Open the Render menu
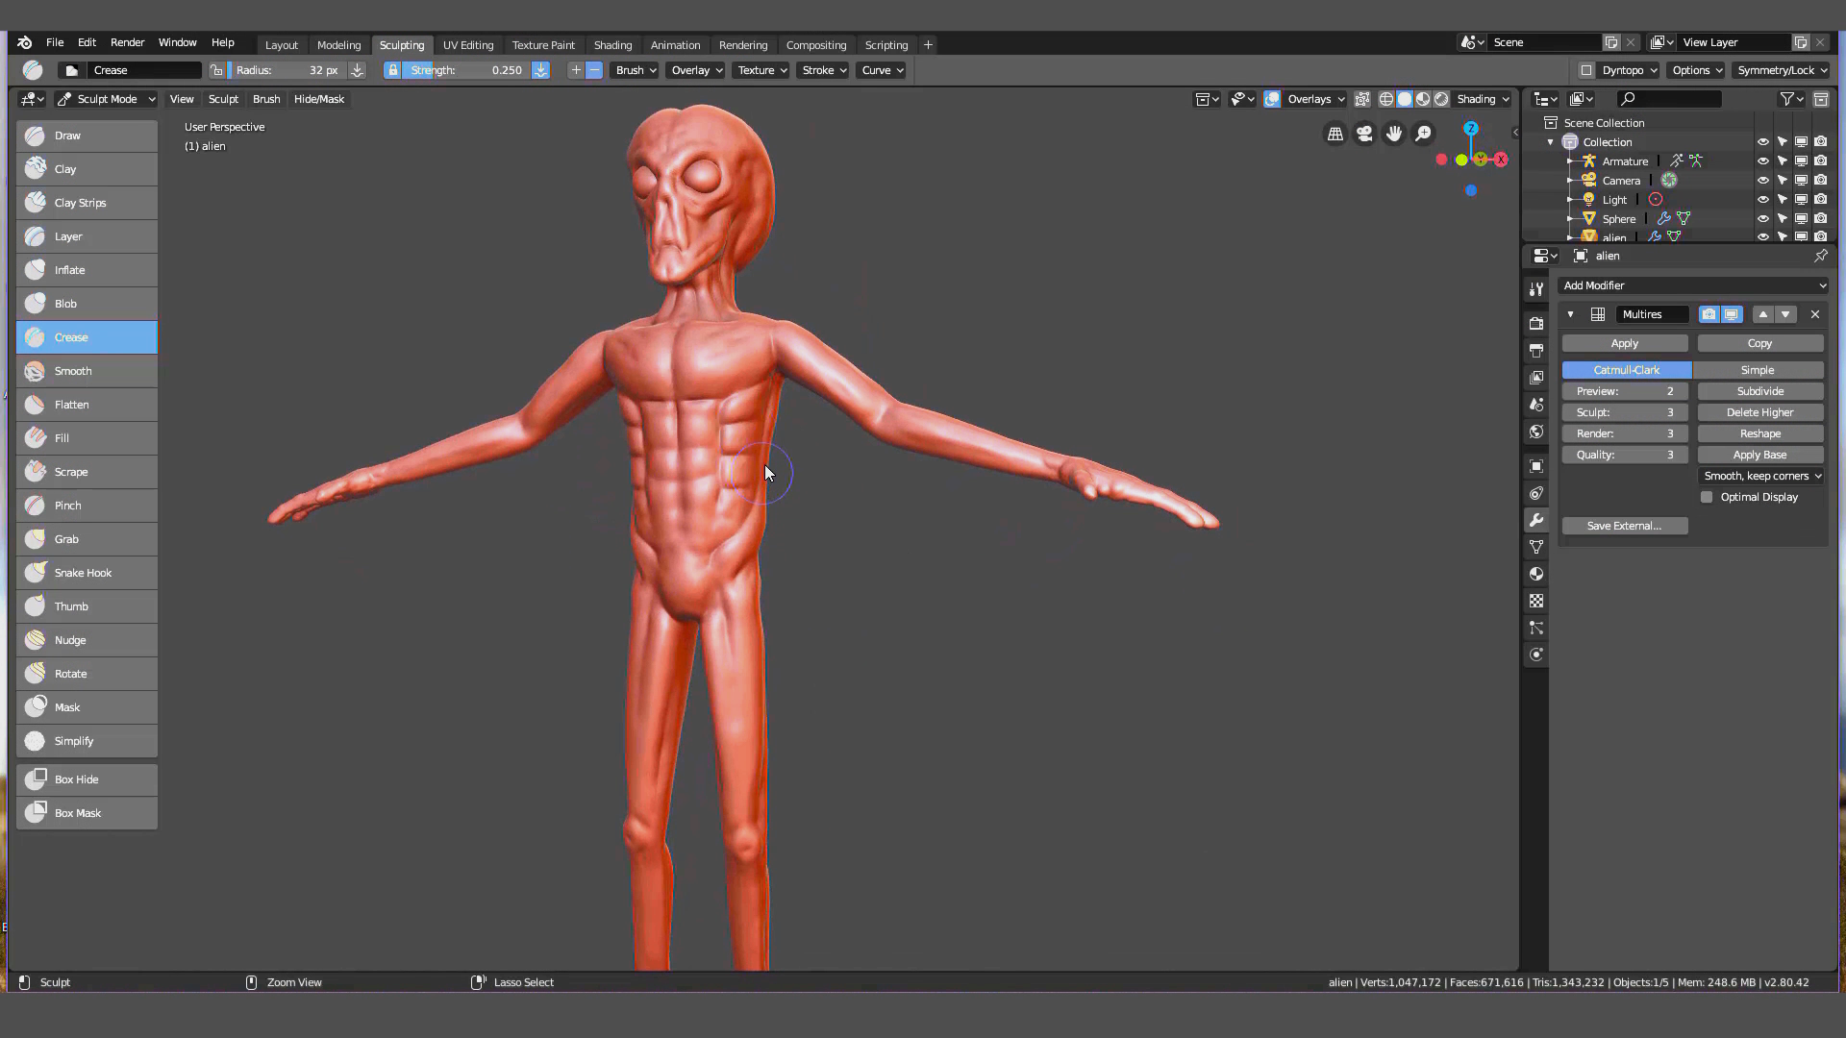Image resolution: width=1846 pixels, height=1038 pixels. tap(127, 42)
